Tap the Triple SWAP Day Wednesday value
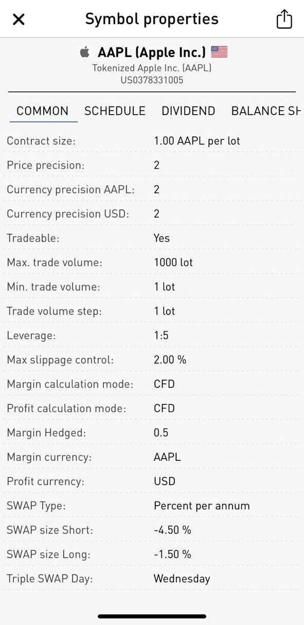The height and width of the screenshot is (625, 304). coord(182,579)
